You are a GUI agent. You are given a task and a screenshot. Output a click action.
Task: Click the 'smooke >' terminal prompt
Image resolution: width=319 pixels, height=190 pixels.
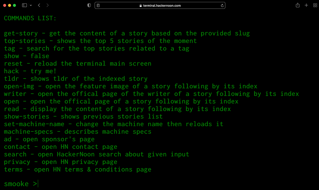(x=21, y=184)
